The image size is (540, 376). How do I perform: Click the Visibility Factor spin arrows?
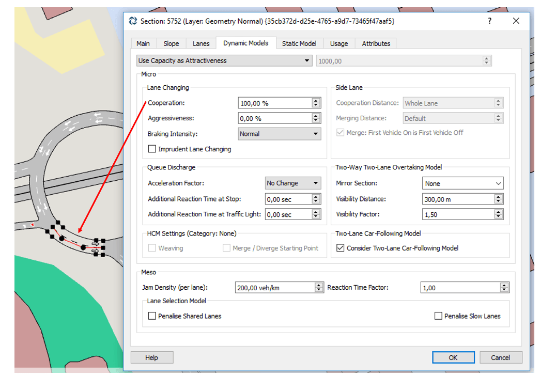[498, 214]
